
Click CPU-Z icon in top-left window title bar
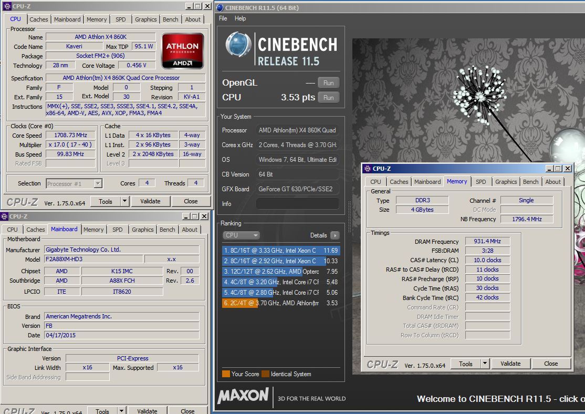click(x=6, y=6)
